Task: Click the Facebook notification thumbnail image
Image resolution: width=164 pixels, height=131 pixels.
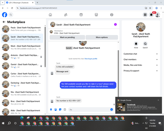Action: point(121,107)
